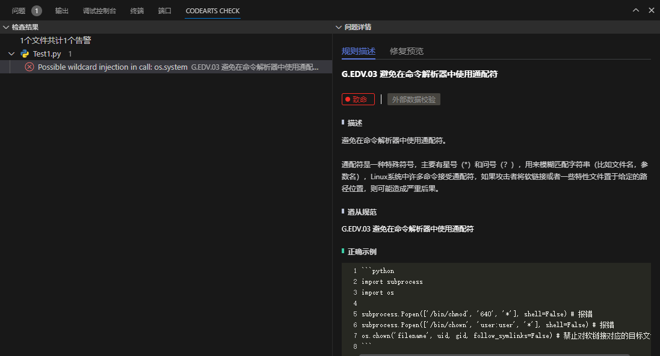Switch to the 输出 tab
The image size is (660, 356).
point(62,11)
